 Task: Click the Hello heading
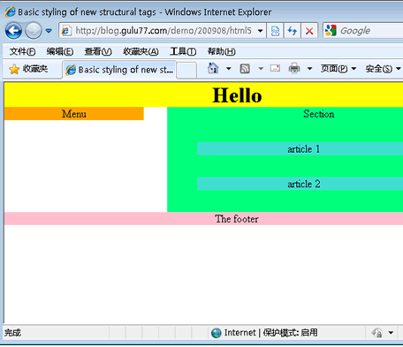pyautogui.click(x=237, y=95)
